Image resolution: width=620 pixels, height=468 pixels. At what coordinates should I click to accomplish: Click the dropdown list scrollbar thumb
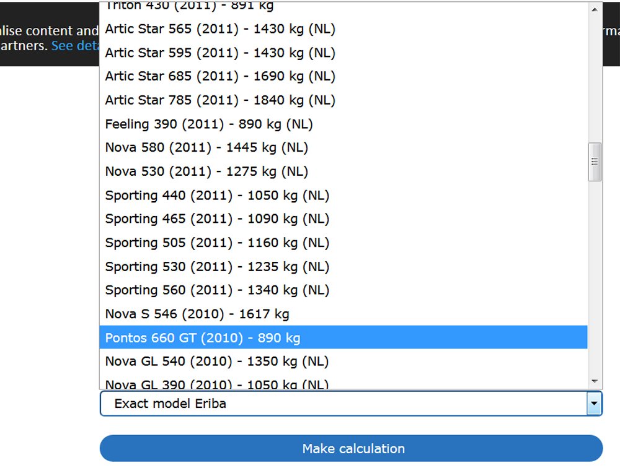[x=595, y=162]
